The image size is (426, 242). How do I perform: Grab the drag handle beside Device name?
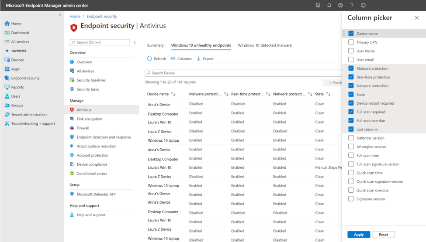click(344, 33)
